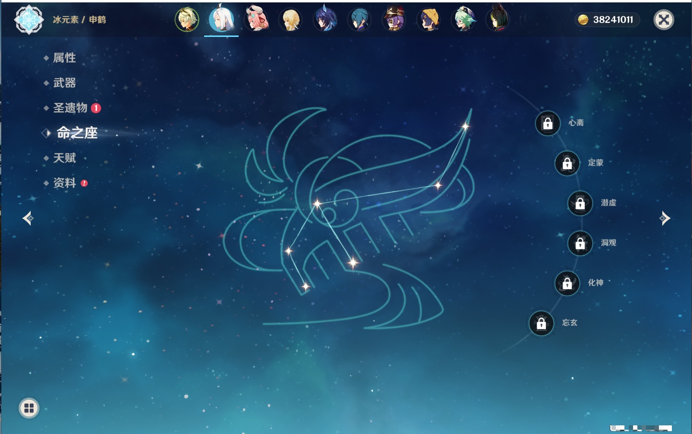Select the 命之座 constellation page
The height and width of the screenshot is (434, 692).
pos(77,133)
